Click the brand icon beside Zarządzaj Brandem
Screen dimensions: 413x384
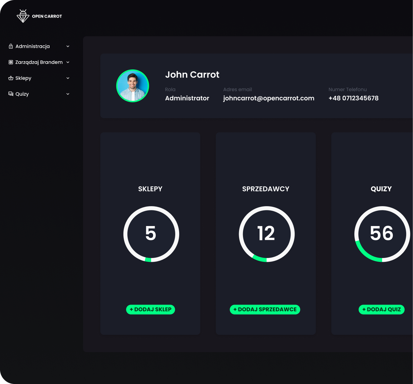[11, 62]
